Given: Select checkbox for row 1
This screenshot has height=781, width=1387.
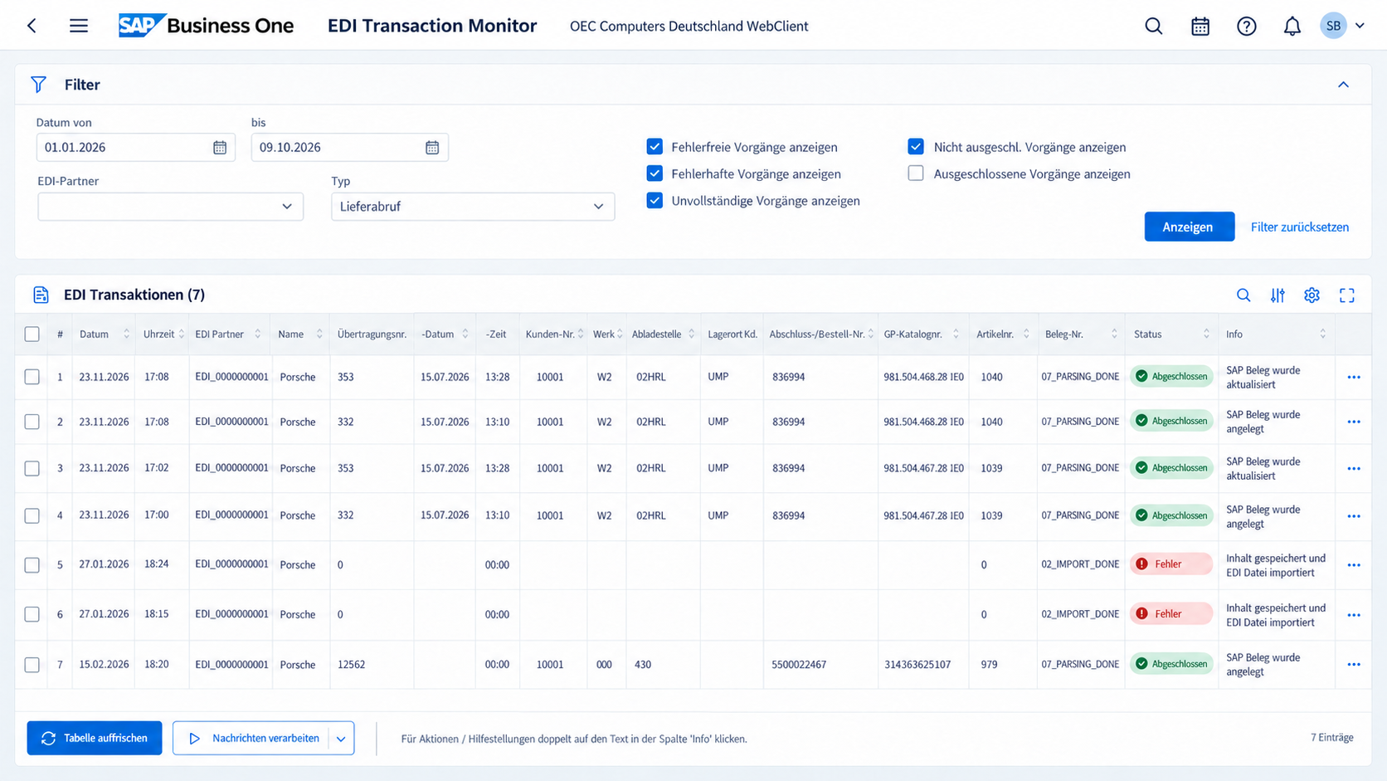Looking at the screenshot, I should (x=32, y=377).
